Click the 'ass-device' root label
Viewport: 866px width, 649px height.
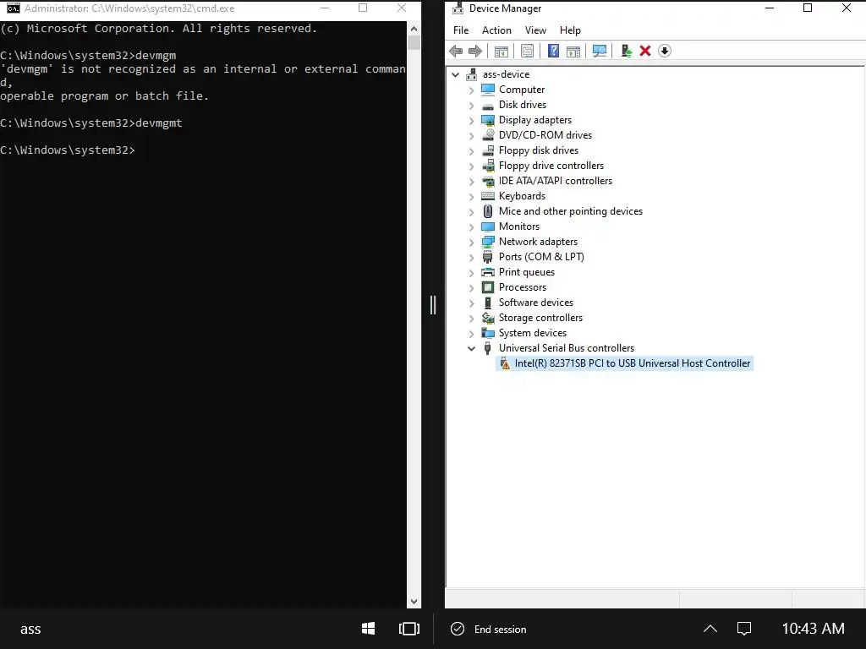506,74
